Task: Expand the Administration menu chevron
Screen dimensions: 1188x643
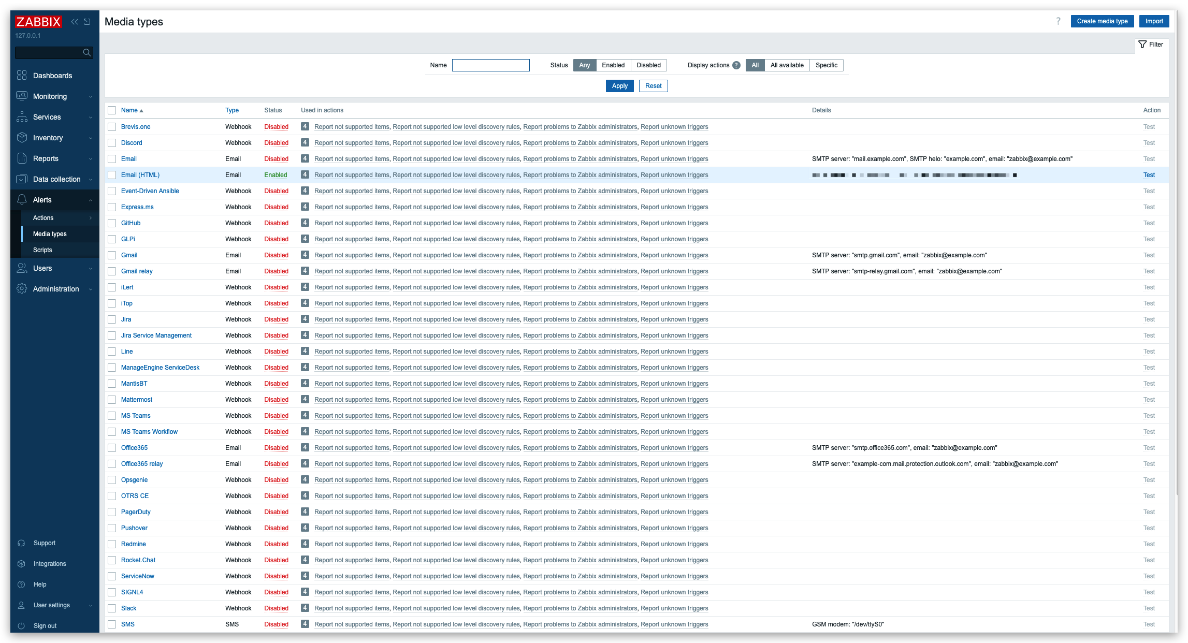Action: pyautogui.click(x=91, y=289)
